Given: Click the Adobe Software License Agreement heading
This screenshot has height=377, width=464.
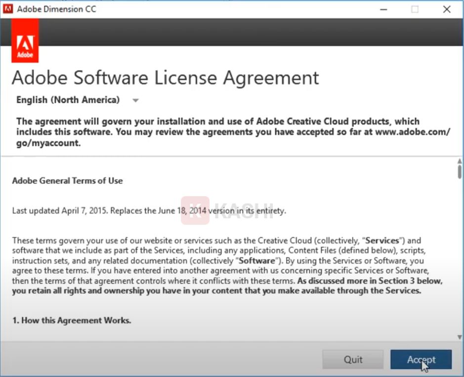Looking at the screenshot, I should pos(165,78).
